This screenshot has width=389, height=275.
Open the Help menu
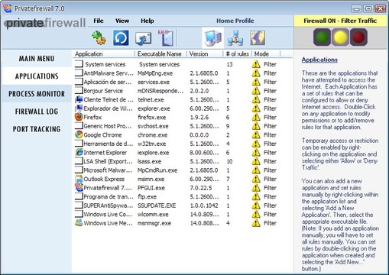(x=147, y=21)
